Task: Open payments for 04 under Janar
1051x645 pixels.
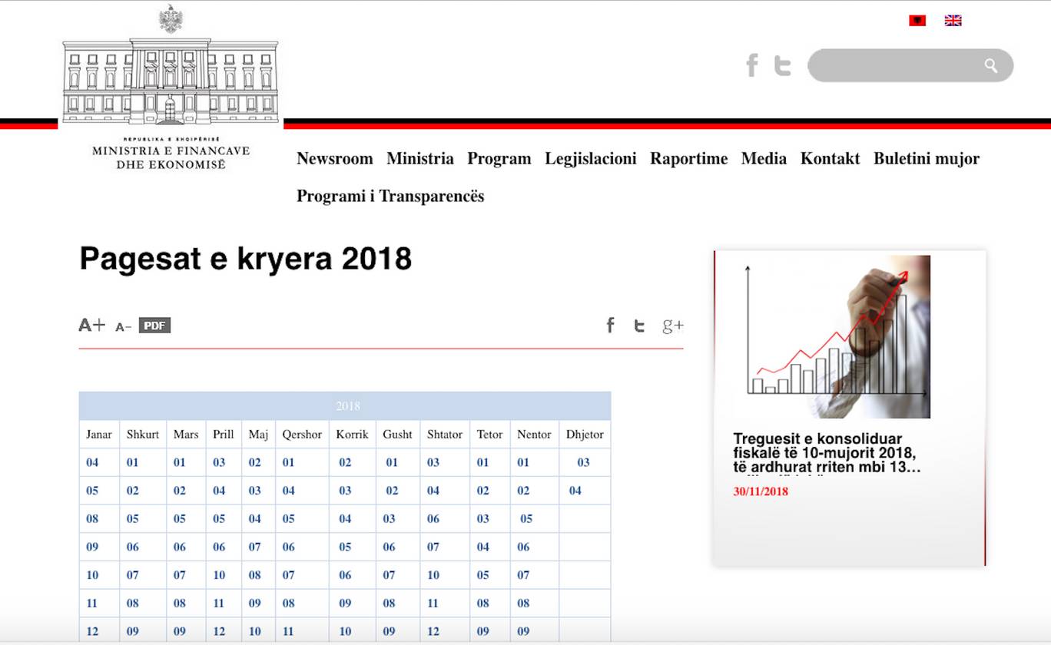Action: [92, 462]
